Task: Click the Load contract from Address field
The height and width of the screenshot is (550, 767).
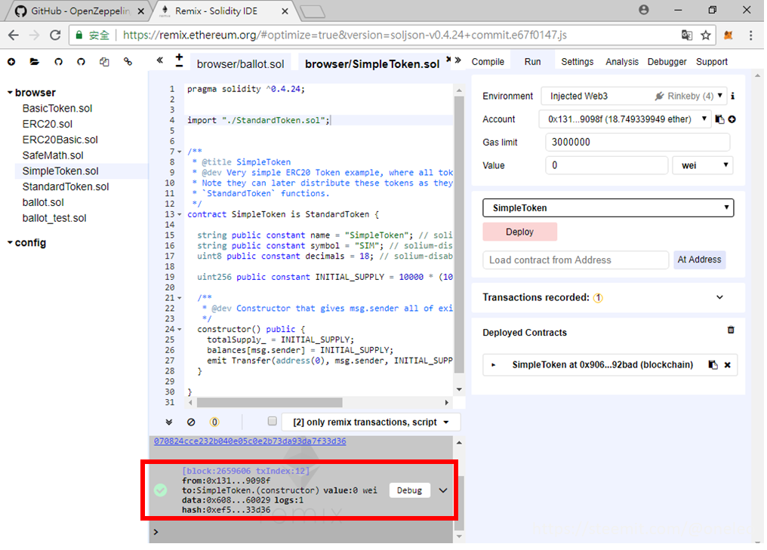Action: [576, 260]
